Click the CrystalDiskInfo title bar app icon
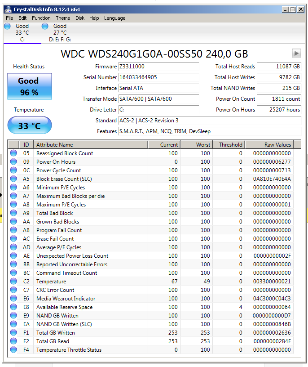This screenshot has height=367, width=308. click(8, 9)
